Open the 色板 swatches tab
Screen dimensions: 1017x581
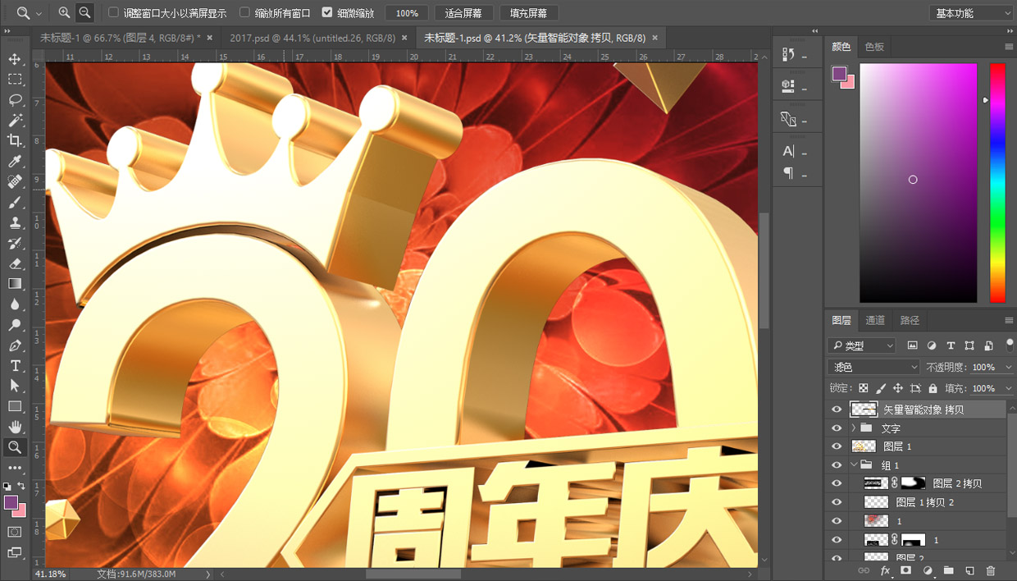(874, 47)
